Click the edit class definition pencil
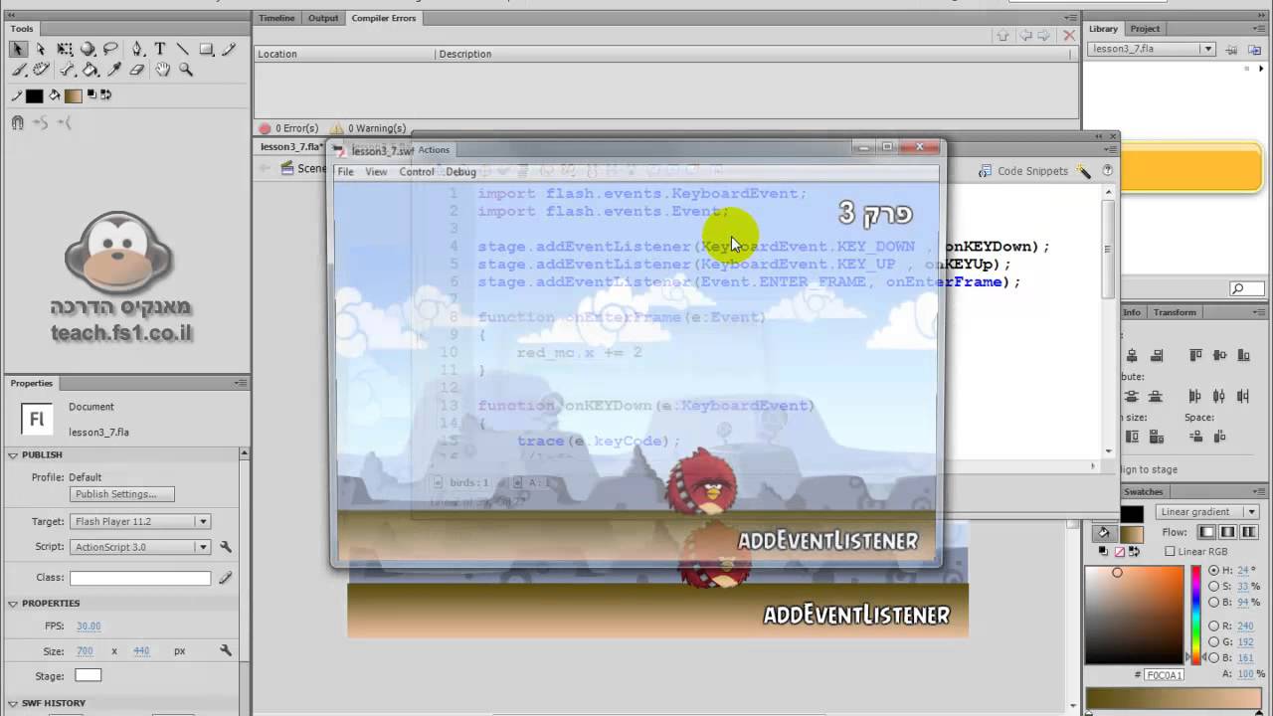Screen dimensions: 1273x716 pyautogui.click(x=226, y=578)
